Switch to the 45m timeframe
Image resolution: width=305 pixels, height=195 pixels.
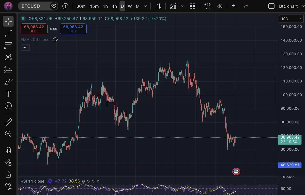click(94, 6)
